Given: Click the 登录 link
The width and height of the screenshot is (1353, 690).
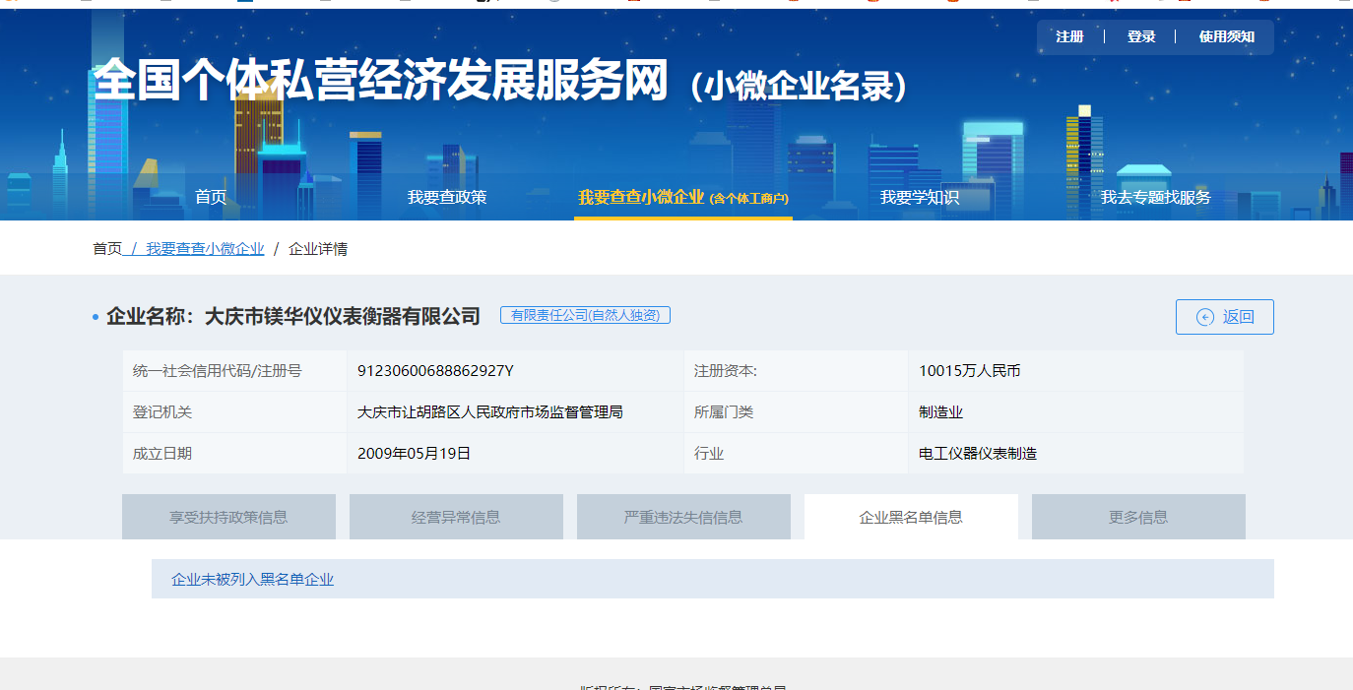Looking at the screenshot, I should click(1141, 36).
